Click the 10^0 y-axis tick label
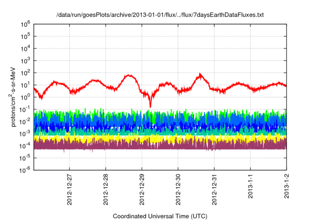This screenshot has height=221, width=316. coord(25,97)
